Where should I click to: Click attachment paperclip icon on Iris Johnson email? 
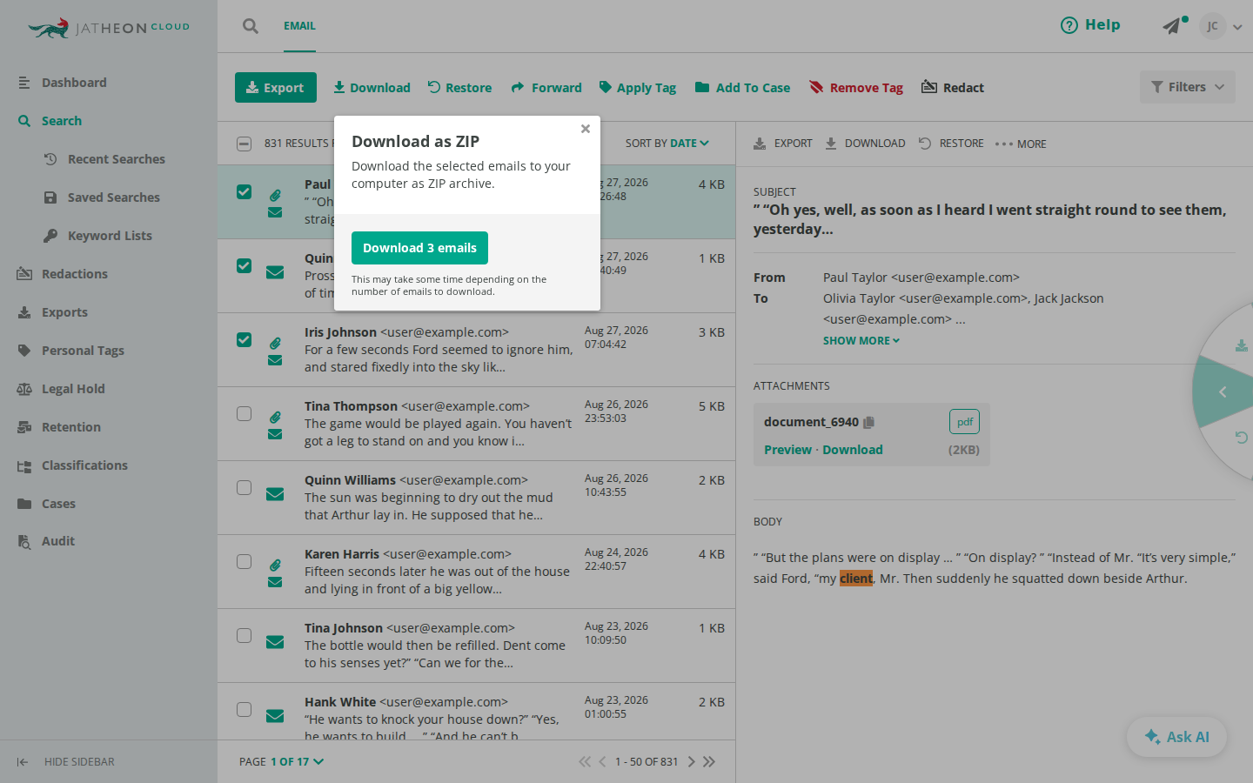(275, 344)
